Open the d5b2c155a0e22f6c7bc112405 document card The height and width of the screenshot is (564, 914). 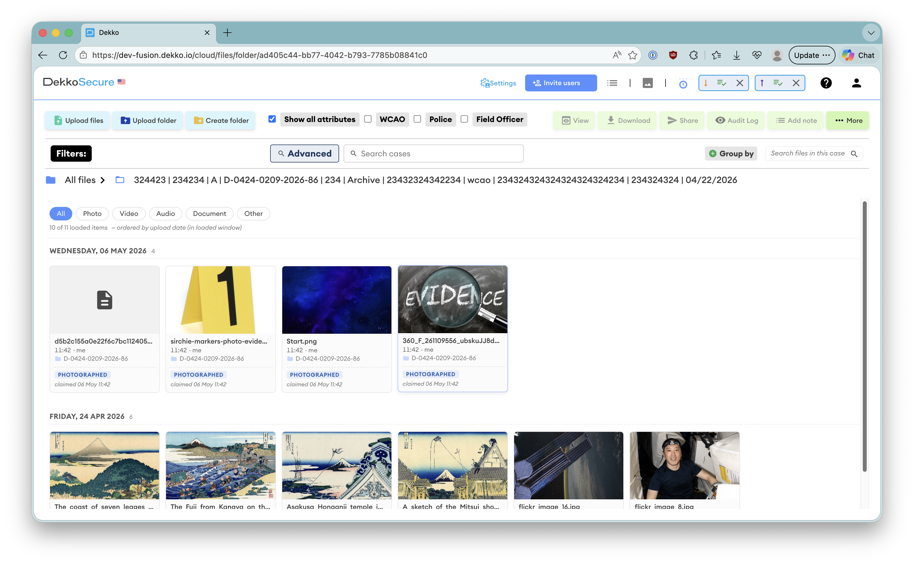[x=105, y=329]
